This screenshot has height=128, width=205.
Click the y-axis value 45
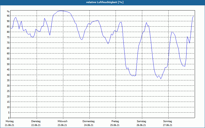coord(8,69)
